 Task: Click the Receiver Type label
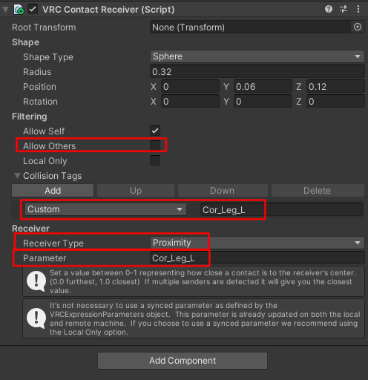tap(53, 243)
